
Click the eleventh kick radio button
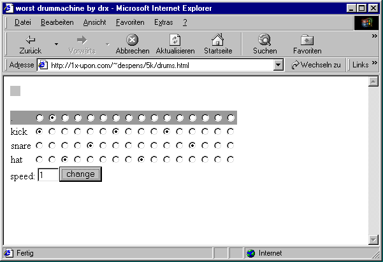point(166,132)
